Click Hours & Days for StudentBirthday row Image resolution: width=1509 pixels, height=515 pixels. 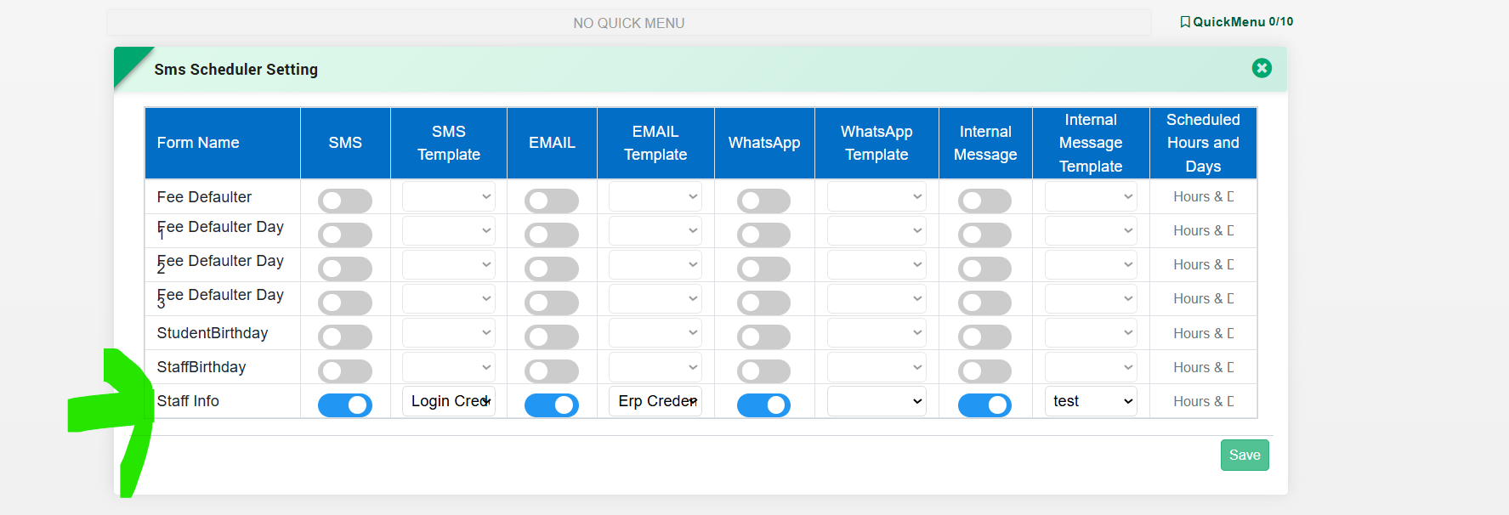[1203, 333]
